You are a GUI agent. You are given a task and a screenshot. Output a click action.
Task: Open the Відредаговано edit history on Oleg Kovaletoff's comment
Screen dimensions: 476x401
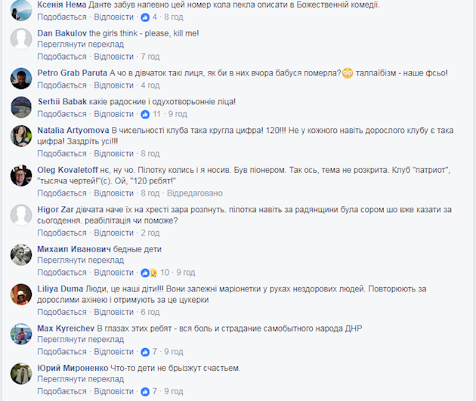point(195,193)
